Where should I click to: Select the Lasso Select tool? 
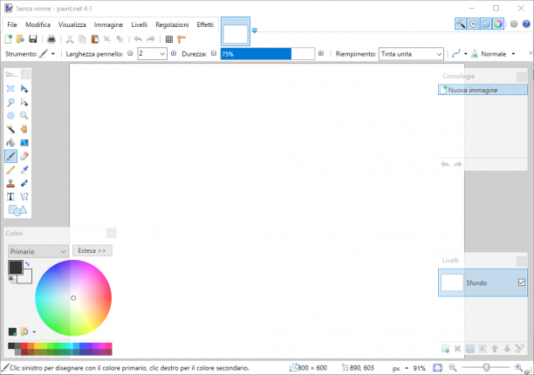pyautogui.click(x=10, y=102)
